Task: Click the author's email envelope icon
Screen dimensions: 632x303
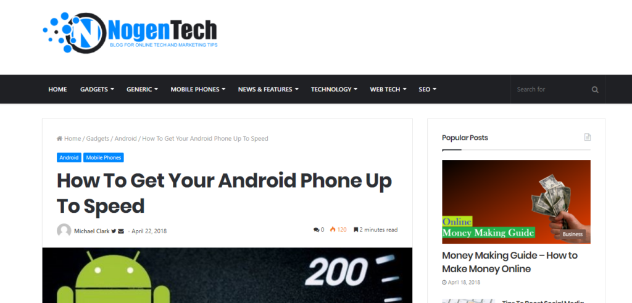Action: tap(121, 231)
